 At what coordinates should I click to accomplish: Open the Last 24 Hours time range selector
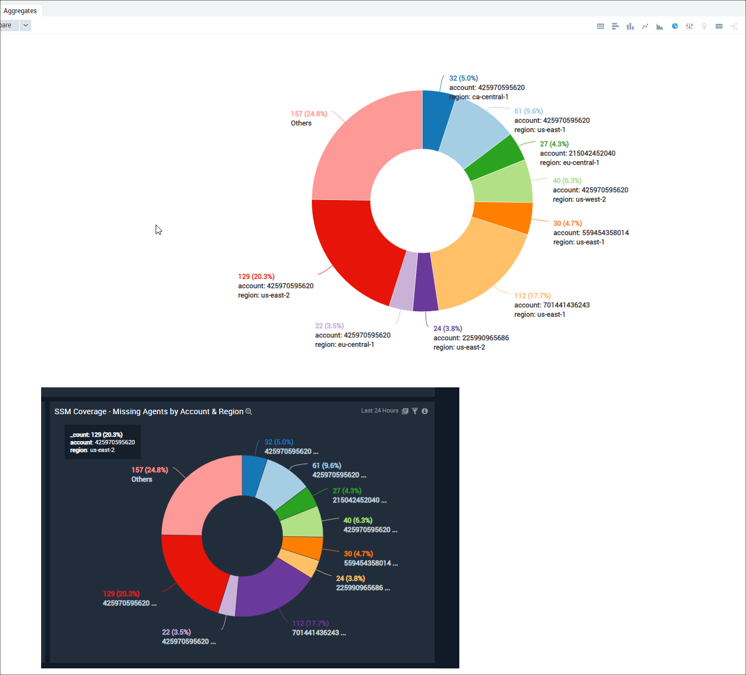coord(379,411)
